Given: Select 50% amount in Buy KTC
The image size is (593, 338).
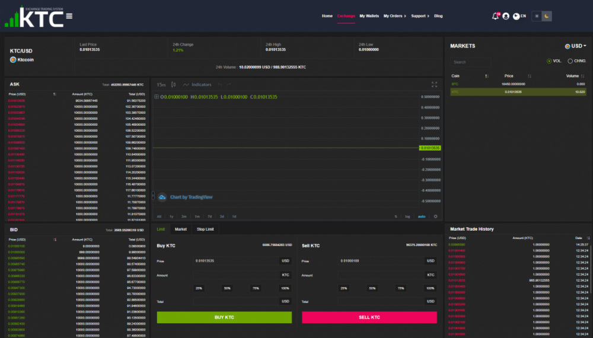Looking at the screenshot, I should click(x=227, y=288).
